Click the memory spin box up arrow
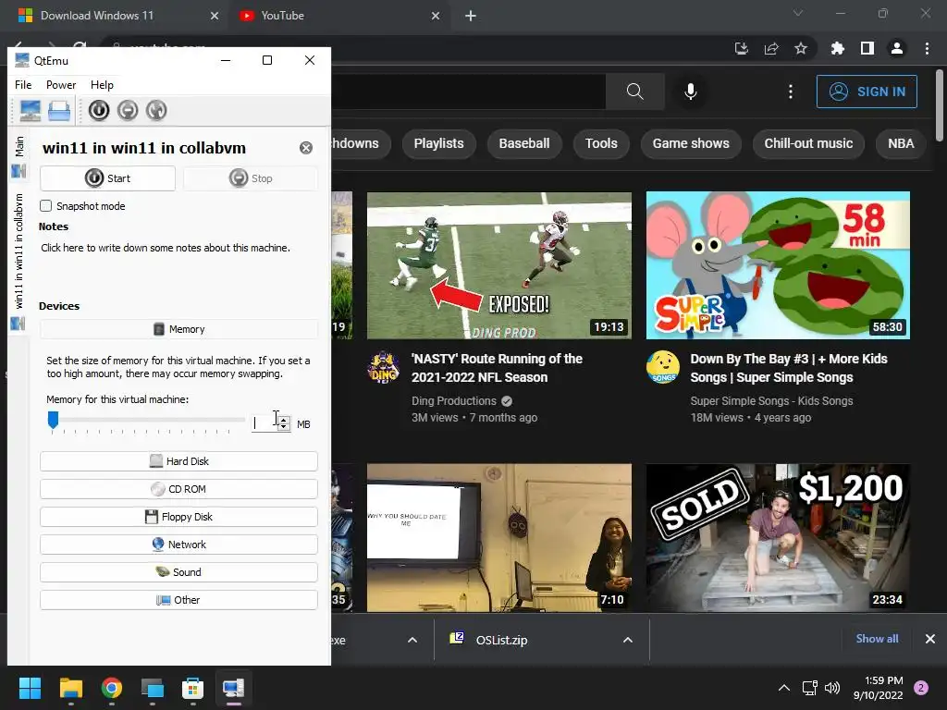The width and height of the screenshot is (947, 710). (284, 420)
